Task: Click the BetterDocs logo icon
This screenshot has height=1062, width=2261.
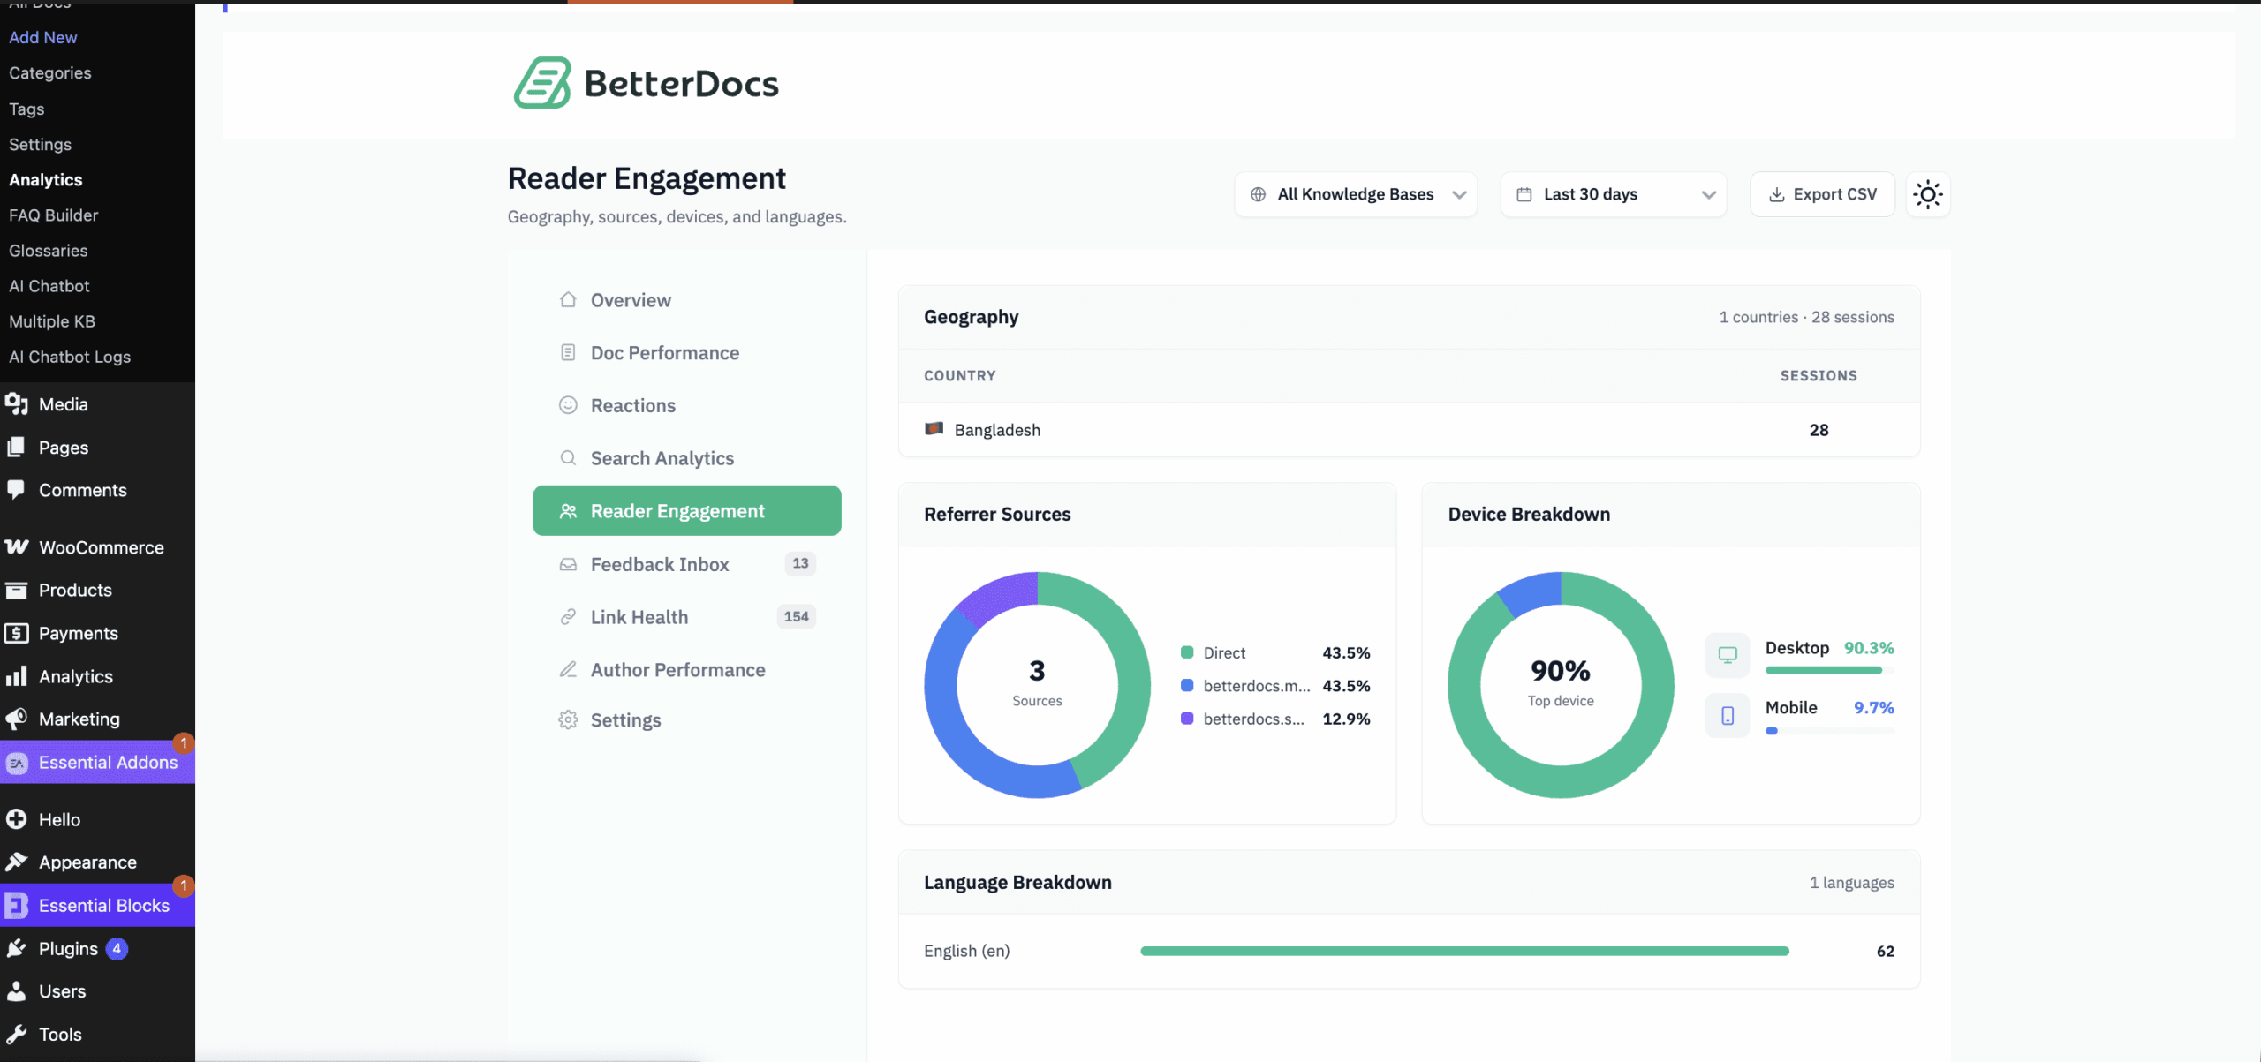Action: pyautogui.click(x=542, y=83)
